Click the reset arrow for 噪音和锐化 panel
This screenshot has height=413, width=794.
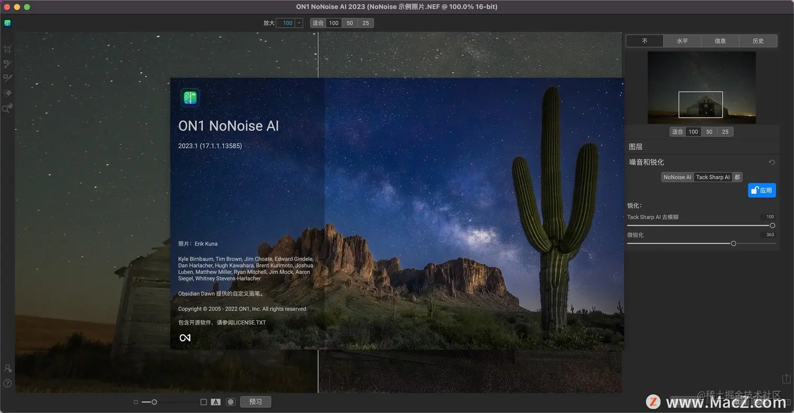(772, 162)
